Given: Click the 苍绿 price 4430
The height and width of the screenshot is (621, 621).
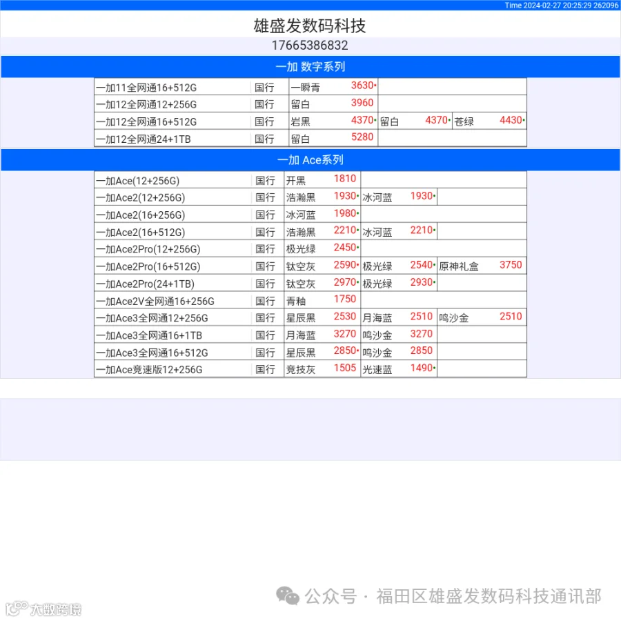Looking at the screenshot, I should coord(511,120).
